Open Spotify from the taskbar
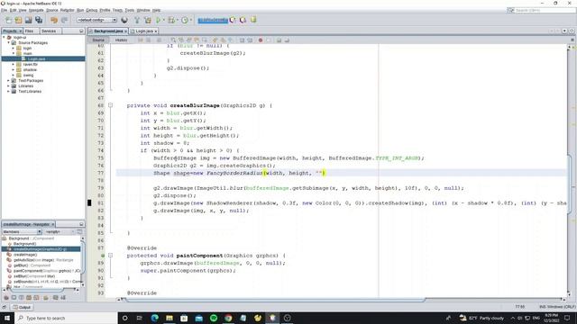 click(214, 318)
